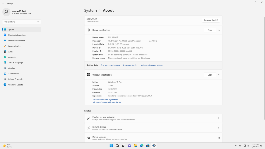Click the Edition value Windows 11 Pro

(x=115, y=82)
